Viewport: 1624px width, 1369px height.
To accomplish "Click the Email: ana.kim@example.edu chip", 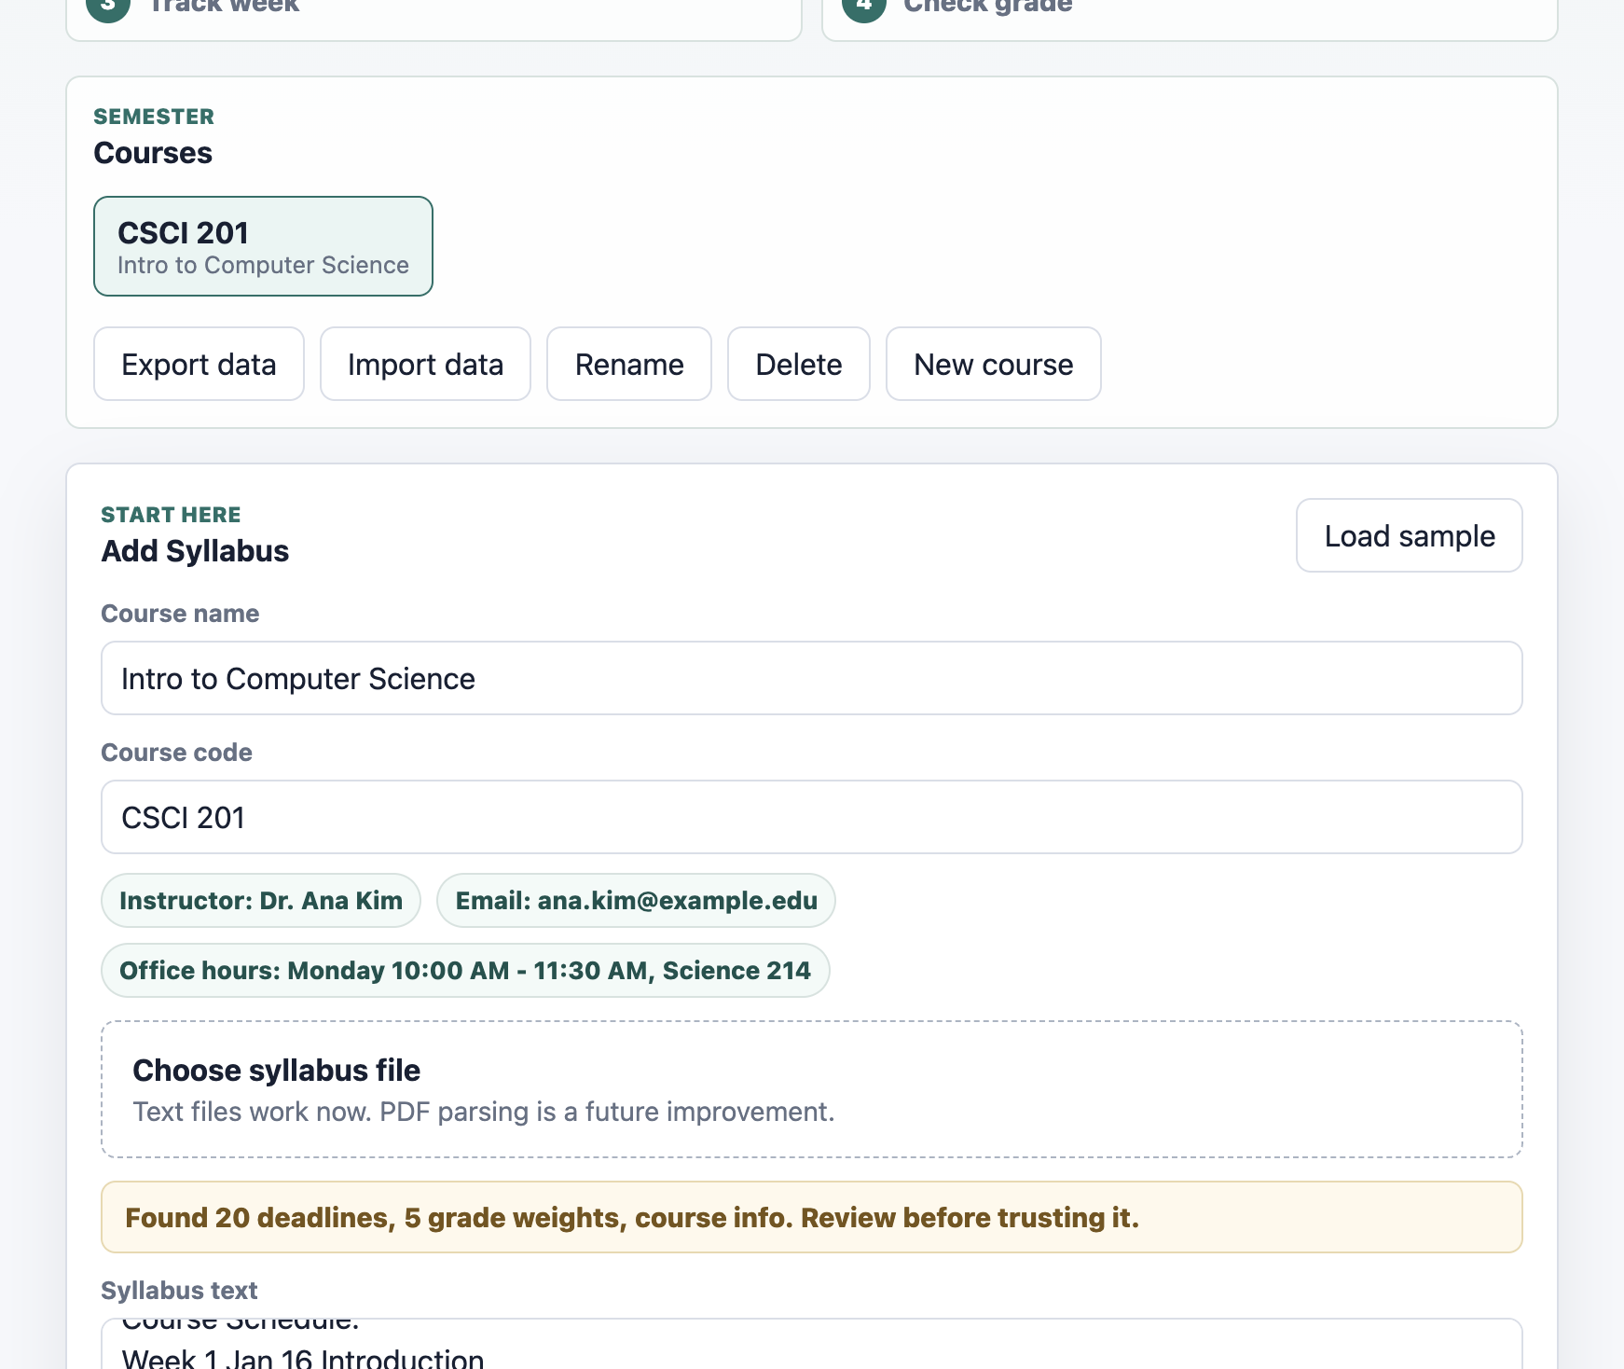I will 636,901.
